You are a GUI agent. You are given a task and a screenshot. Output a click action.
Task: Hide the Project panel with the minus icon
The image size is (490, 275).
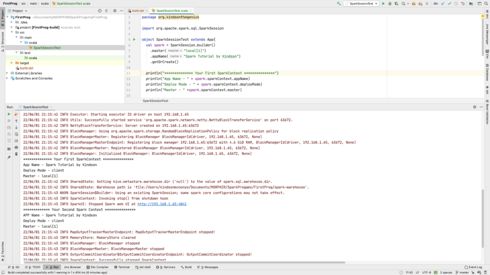click(x=121, y=11)
